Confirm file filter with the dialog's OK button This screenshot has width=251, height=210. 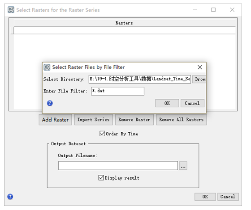coord(167,103)
